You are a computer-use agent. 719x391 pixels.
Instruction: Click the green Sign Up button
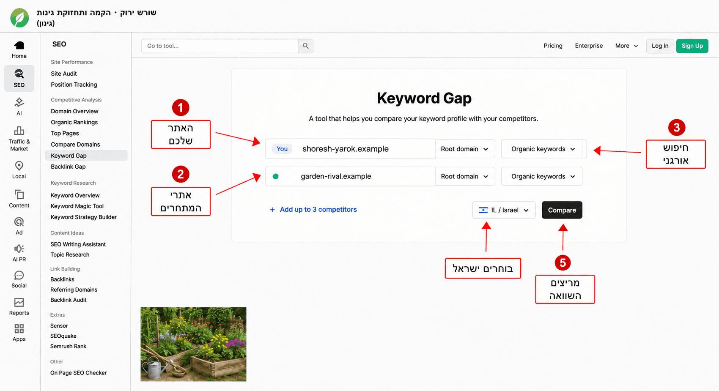click(x=692, y=46)
